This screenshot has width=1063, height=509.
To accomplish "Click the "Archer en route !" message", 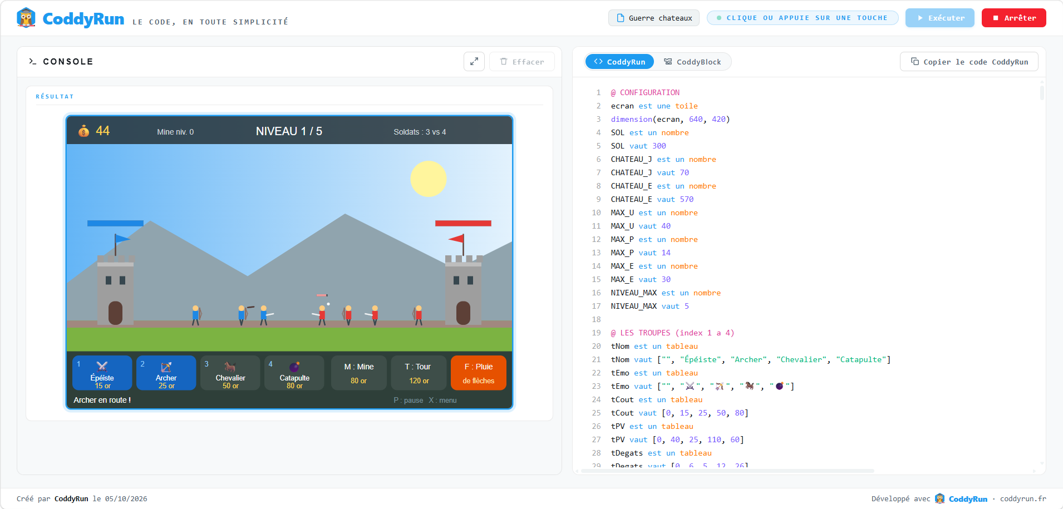I will (102, 400).
